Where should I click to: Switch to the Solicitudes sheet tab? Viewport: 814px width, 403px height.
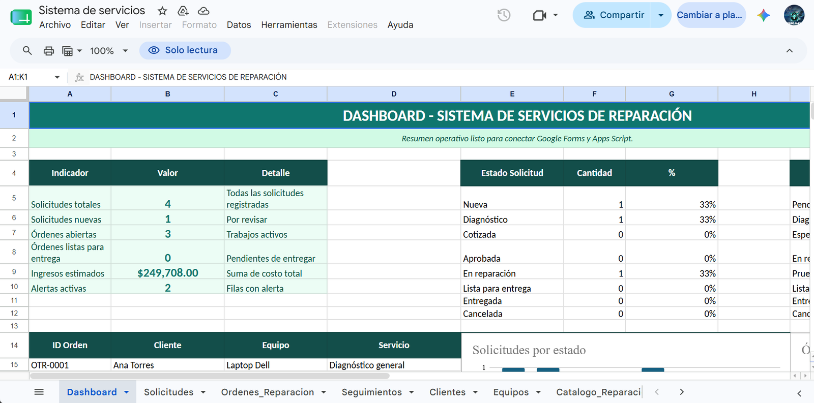click(168, 392)
